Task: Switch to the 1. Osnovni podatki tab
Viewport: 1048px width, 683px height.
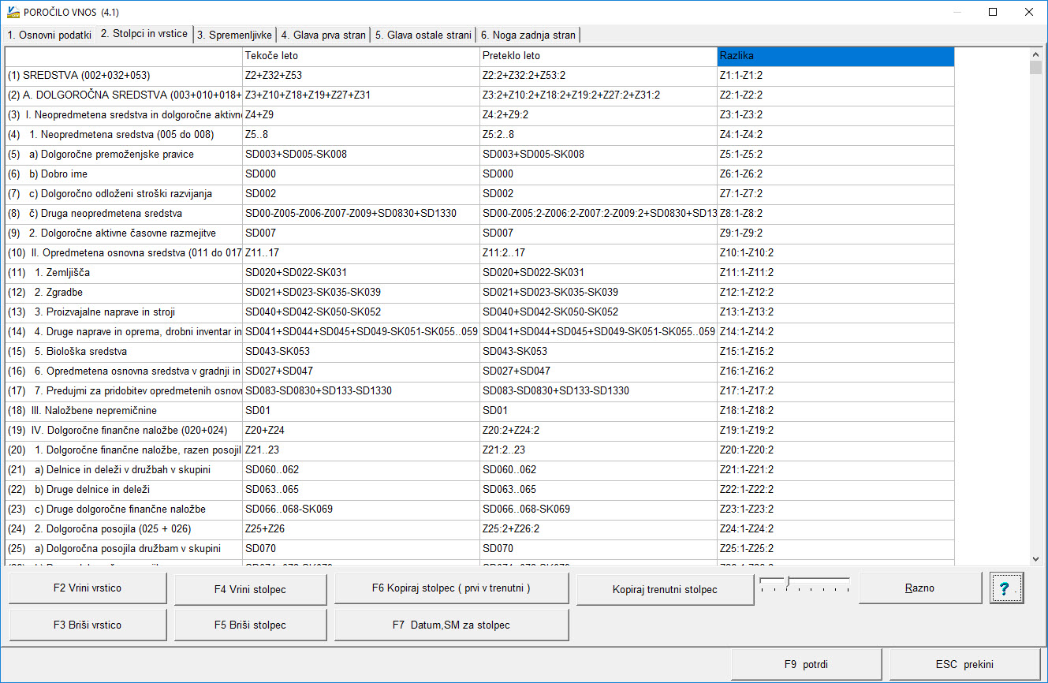Action: pos(50,35)
